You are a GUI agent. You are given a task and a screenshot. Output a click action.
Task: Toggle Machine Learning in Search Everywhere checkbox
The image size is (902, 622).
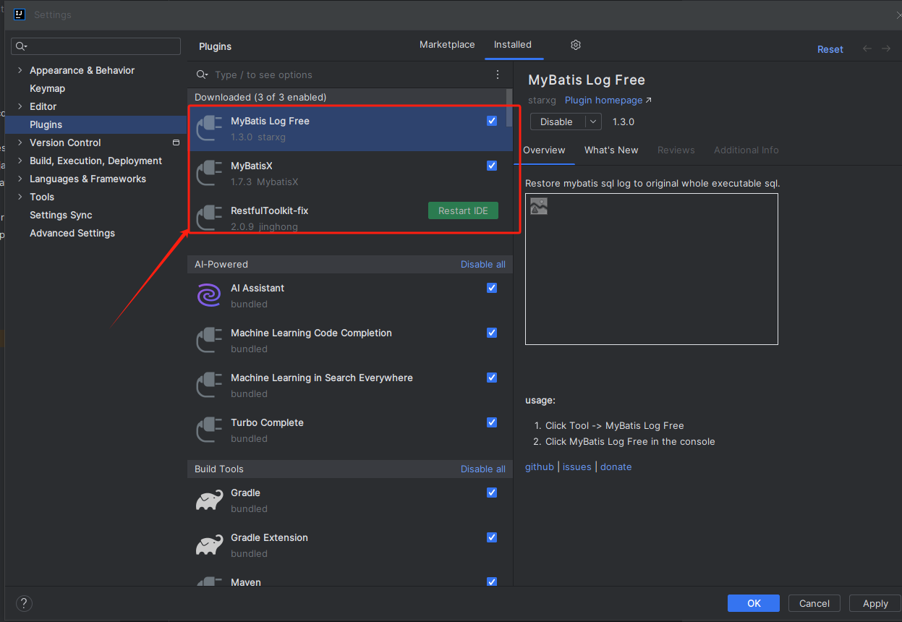coord(492,378)
